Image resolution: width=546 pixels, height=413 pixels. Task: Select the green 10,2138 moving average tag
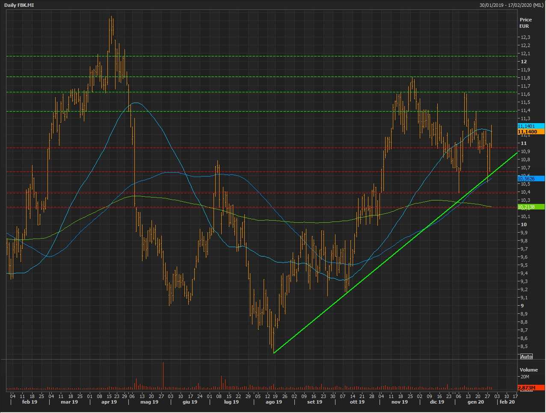(x=531, y=207)
